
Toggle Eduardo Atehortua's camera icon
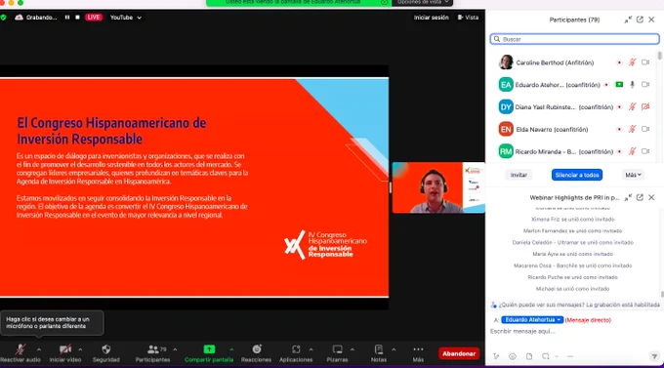click(x=645, y=85)
